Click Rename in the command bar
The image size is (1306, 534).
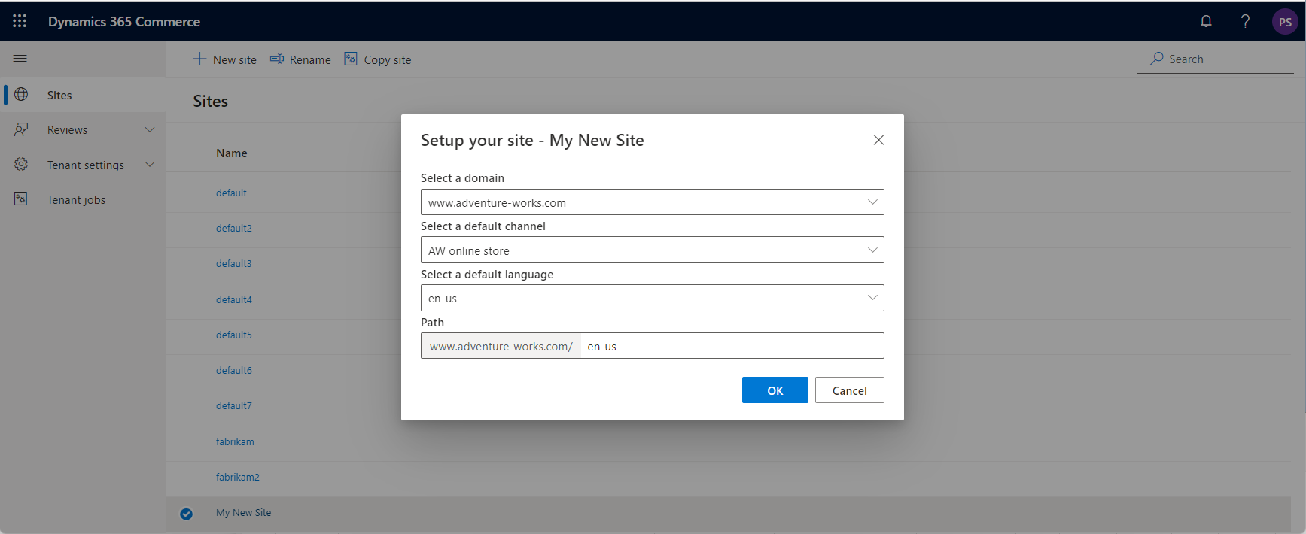(300, 59)
